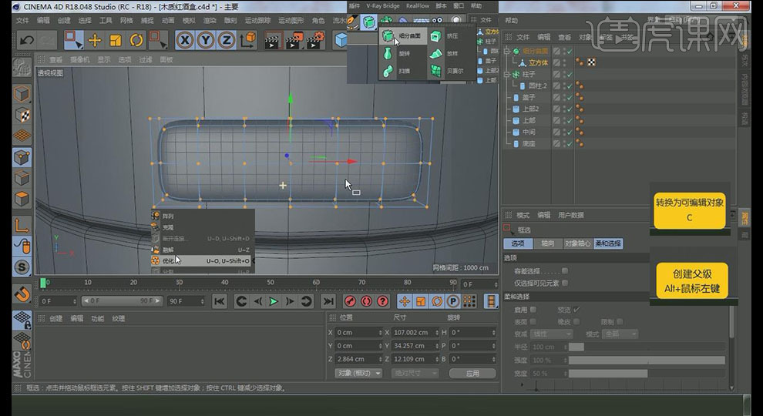Viewport: 763px width, 416px height.
Task: Go to end of animation
Action: coord(328,302)
